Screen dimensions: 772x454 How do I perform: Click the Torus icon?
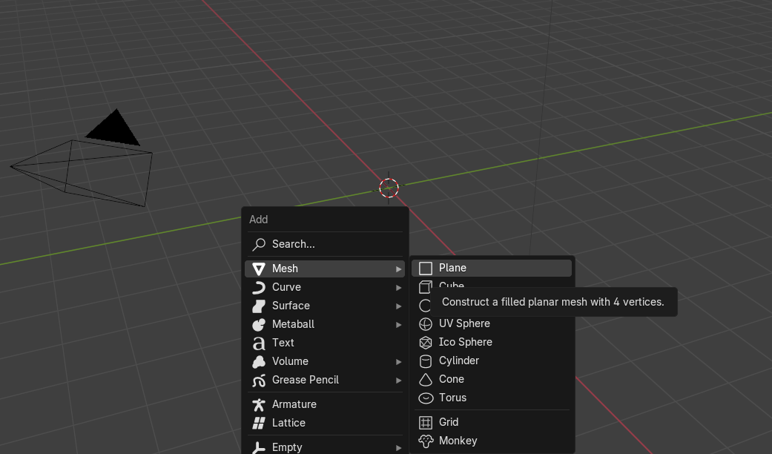pos(426,398)
